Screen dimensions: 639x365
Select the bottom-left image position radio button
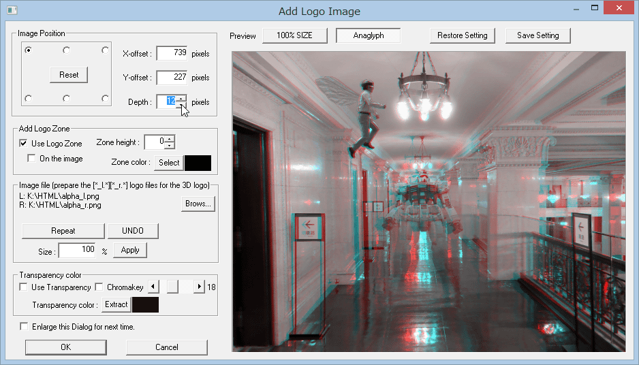coord(28,99)
